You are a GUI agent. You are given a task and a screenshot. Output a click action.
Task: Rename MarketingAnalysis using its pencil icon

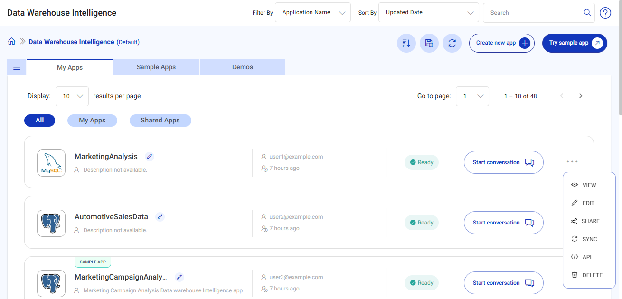coord(150,156)
